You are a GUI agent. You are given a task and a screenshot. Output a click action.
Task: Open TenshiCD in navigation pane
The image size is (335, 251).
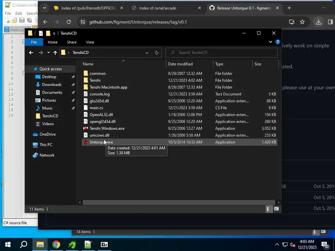click(x=50, y=116)
